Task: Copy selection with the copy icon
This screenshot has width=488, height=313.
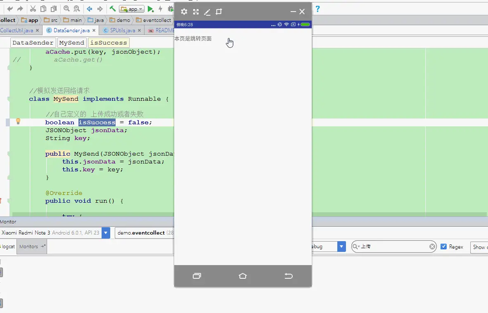Action: coord(44,9)
